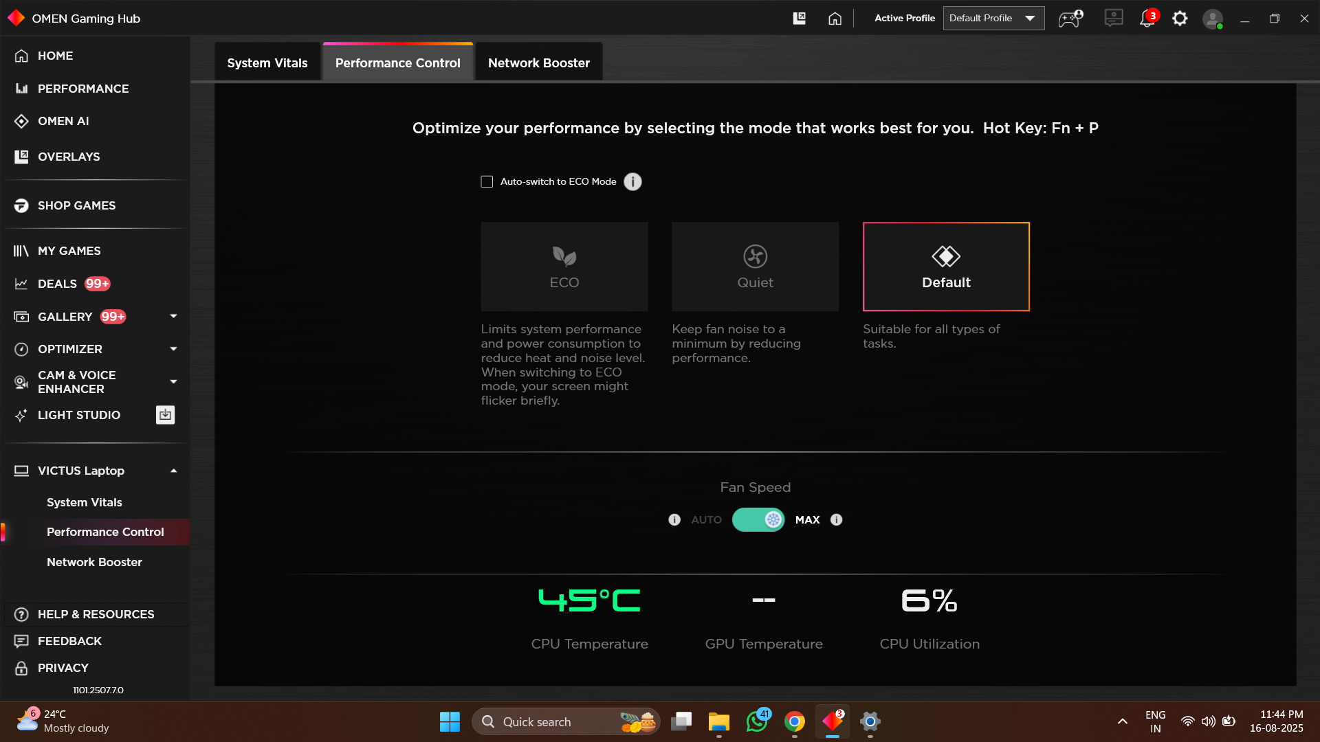
Task: Enable Auto-switch to ECO Mode checkbox
Action: click(x=487, y=181)
